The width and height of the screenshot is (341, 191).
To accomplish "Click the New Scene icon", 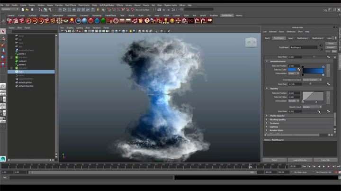I will (x=23, y=9).
